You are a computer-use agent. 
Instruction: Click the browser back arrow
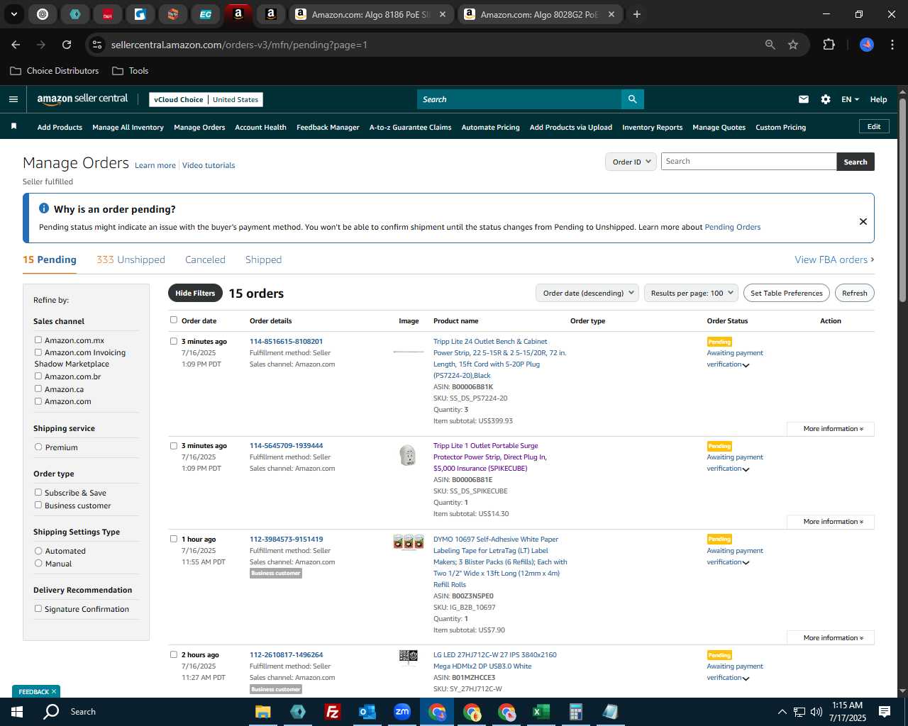click(16, 45)
